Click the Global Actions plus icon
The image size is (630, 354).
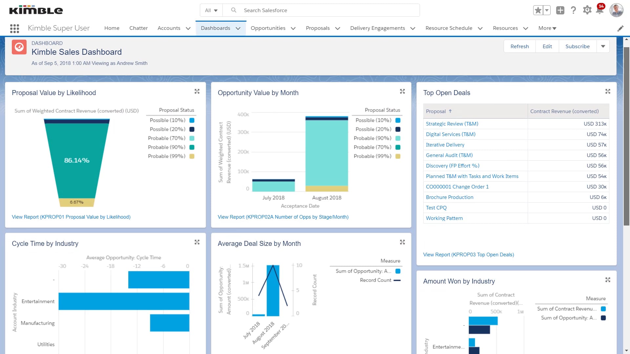[x=560, y=10]
